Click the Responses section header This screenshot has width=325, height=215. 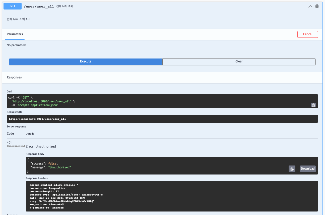point(14,77)
